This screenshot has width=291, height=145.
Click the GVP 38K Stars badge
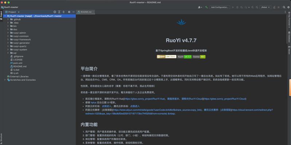click(166, 57)
